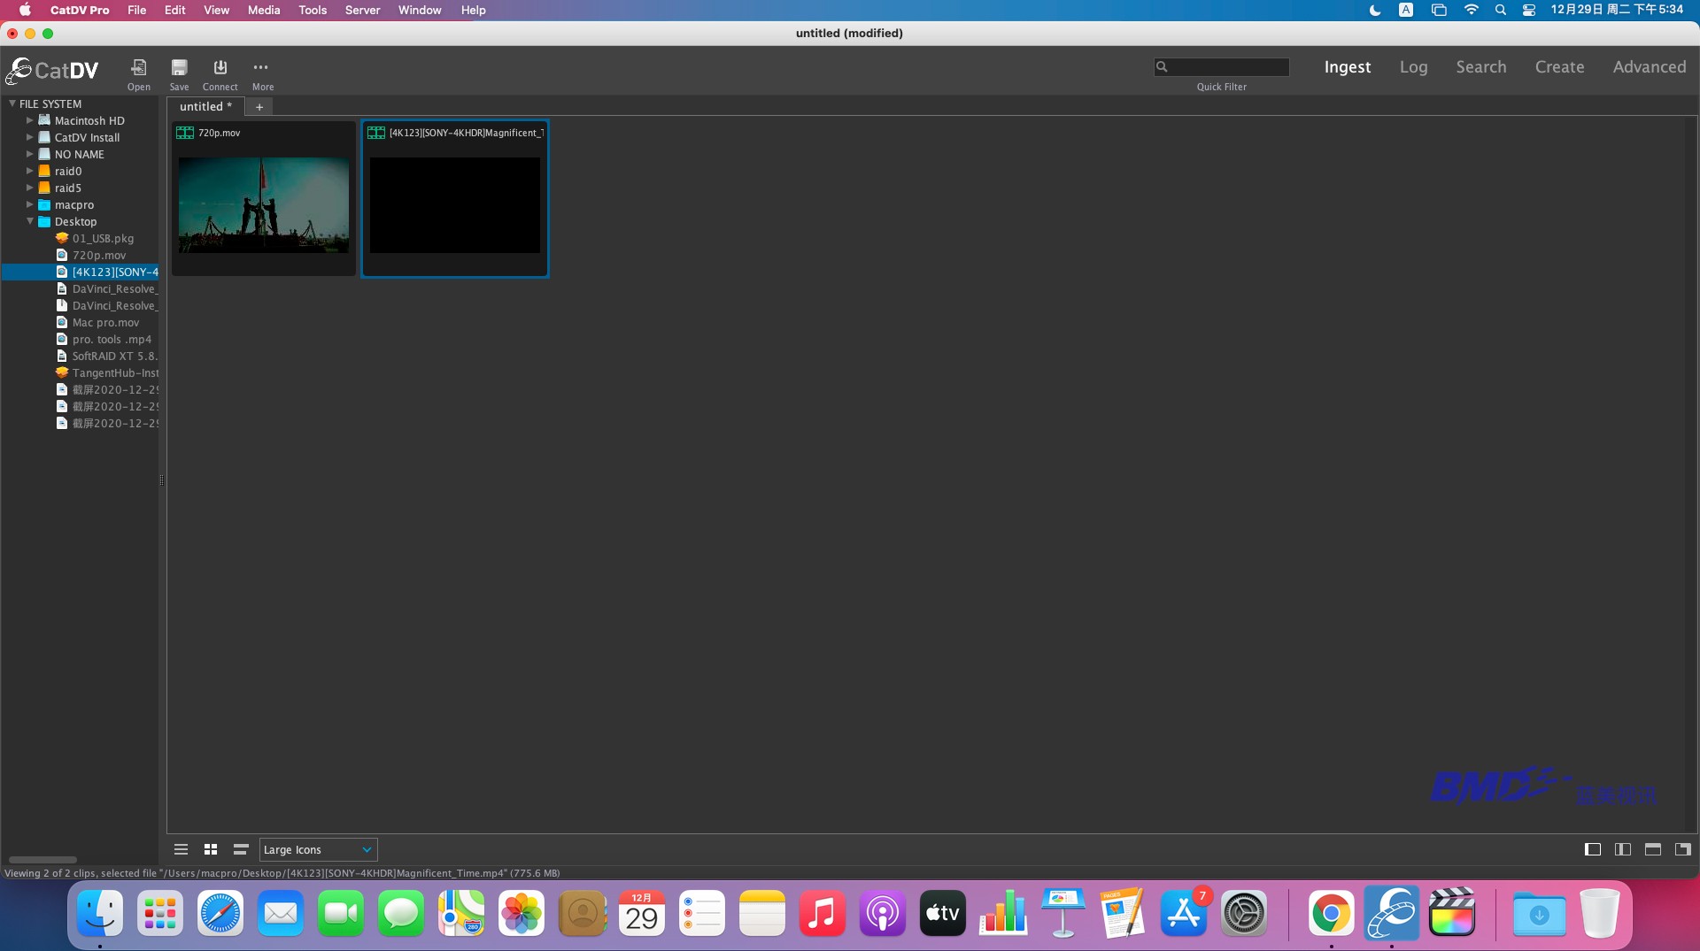Add new catalog tab with plus
Image resolution: width=1700 pixels, height=951 pixels.
coord(259,107)
